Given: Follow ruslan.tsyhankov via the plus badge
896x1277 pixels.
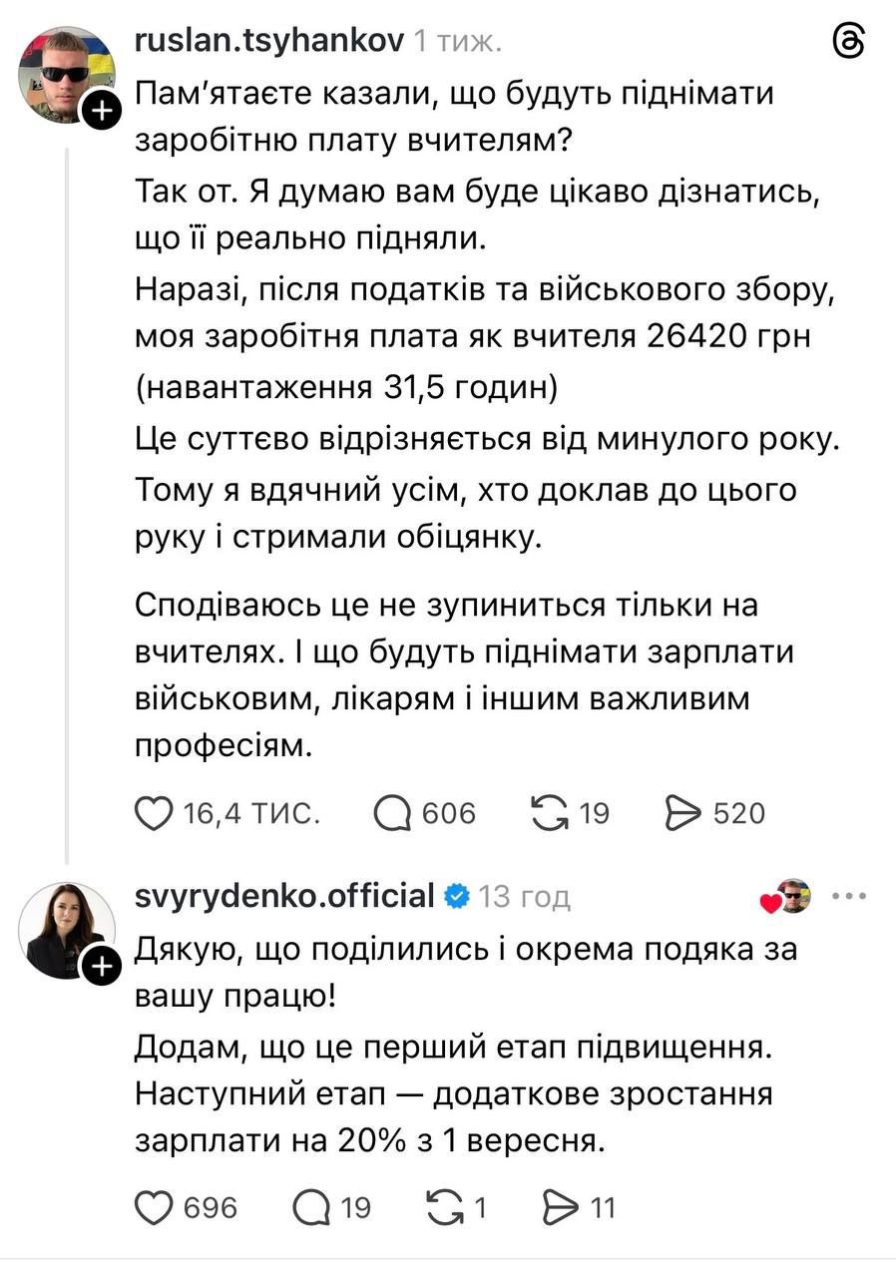Looking at the screenshot, I should [x=101, y=114].
